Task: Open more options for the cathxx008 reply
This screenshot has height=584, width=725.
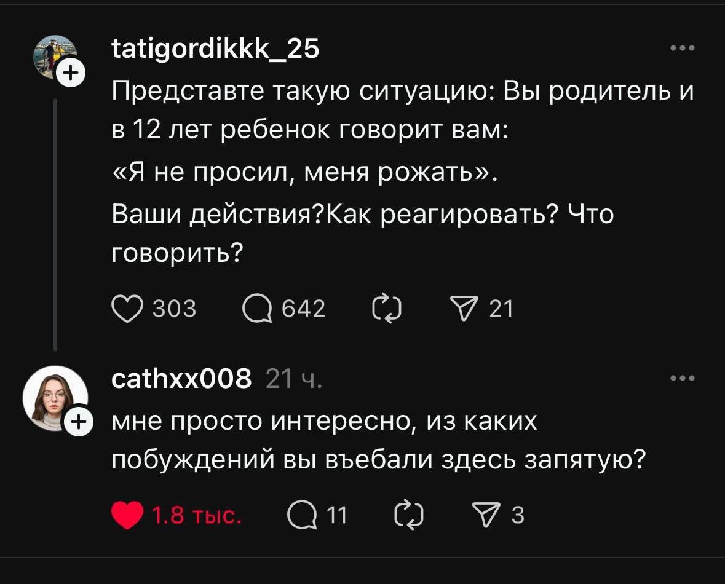Action: click(x=683, y=378)
